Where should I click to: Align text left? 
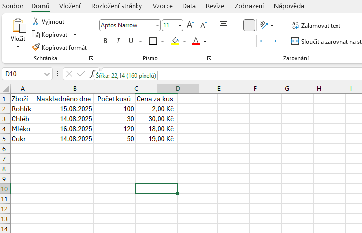[223, 41]
